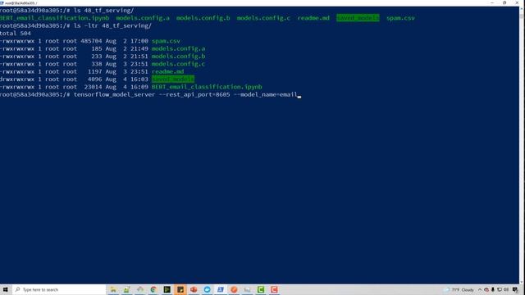Click BERT_email_classification.ipynb in the first ls output
This screenshot has width=525, height=295.
click(55, 18)
